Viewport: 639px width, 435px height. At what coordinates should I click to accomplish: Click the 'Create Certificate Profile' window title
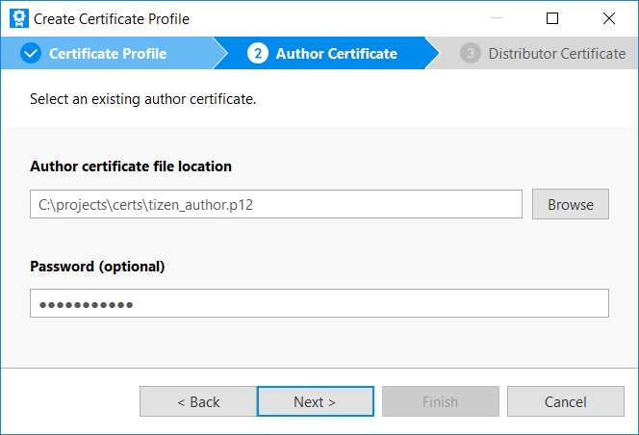point(112,19)
